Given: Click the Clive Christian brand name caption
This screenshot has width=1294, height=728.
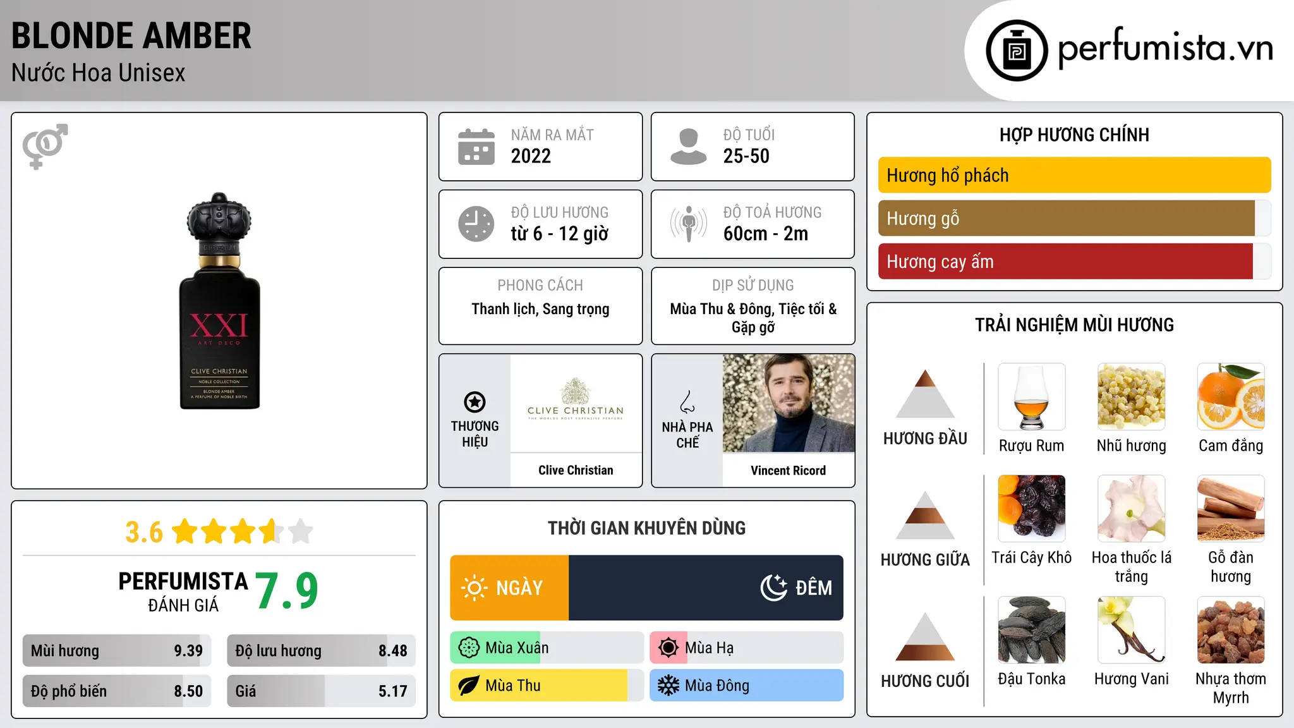Looking at the screenshot, I should point(576,470).
